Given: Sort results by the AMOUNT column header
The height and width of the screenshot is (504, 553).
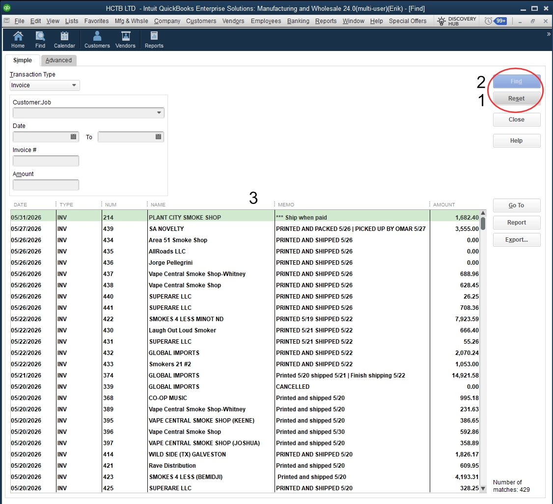Looking at the screenshot, I should pyautogui.click(x=444, y=204).
